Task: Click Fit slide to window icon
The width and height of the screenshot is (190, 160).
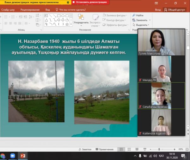Action: tap(187, 149)
